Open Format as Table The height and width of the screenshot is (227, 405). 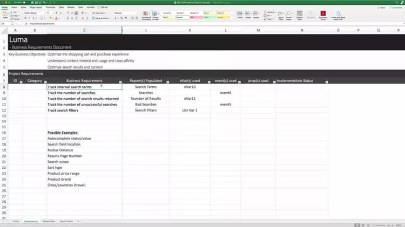coord(156,16)
